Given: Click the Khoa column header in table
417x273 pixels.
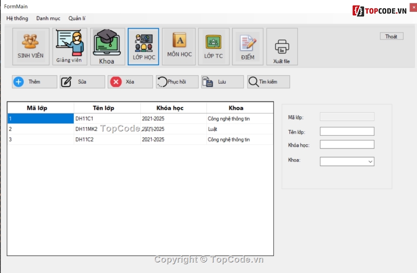Looking at the screenshot, I should 240,108.
